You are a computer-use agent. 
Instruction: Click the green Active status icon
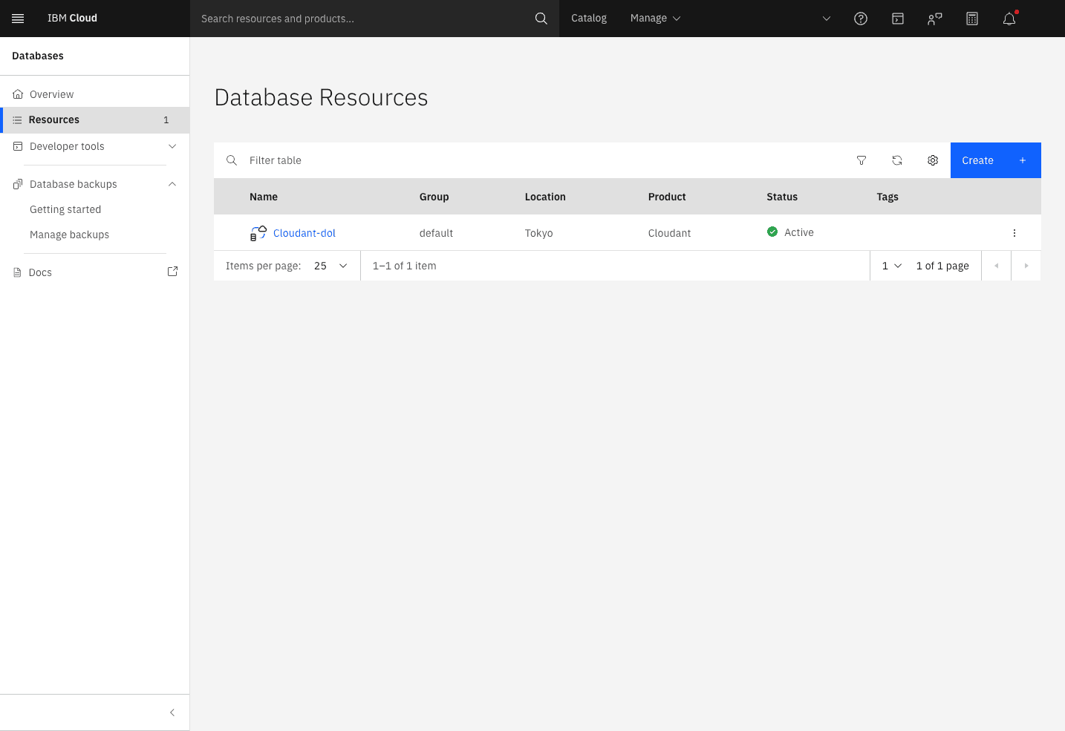tap(772, 232)
